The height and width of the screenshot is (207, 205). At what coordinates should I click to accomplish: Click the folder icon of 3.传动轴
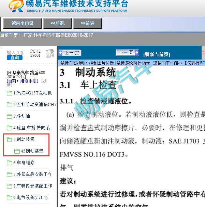10,116
